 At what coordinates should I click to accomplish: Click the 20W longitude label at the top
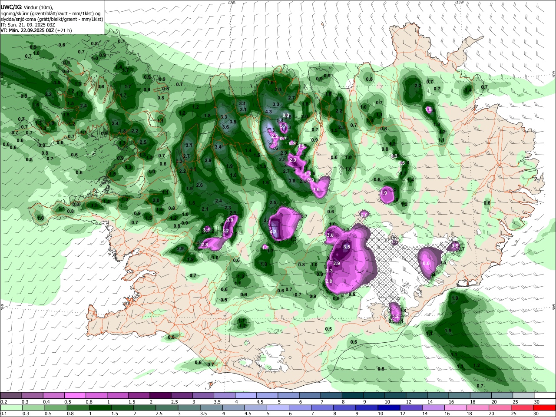(x=231, y=2)
